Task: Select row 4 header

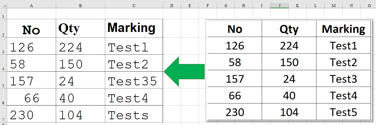Action: pos(3,63)
